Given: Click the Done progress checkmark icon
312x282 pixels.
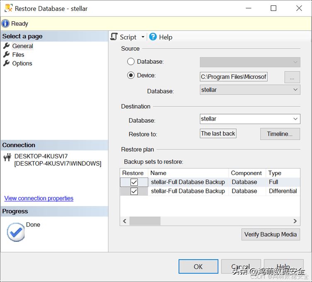Looking at the screenshot, I should [x=16, y=232].
